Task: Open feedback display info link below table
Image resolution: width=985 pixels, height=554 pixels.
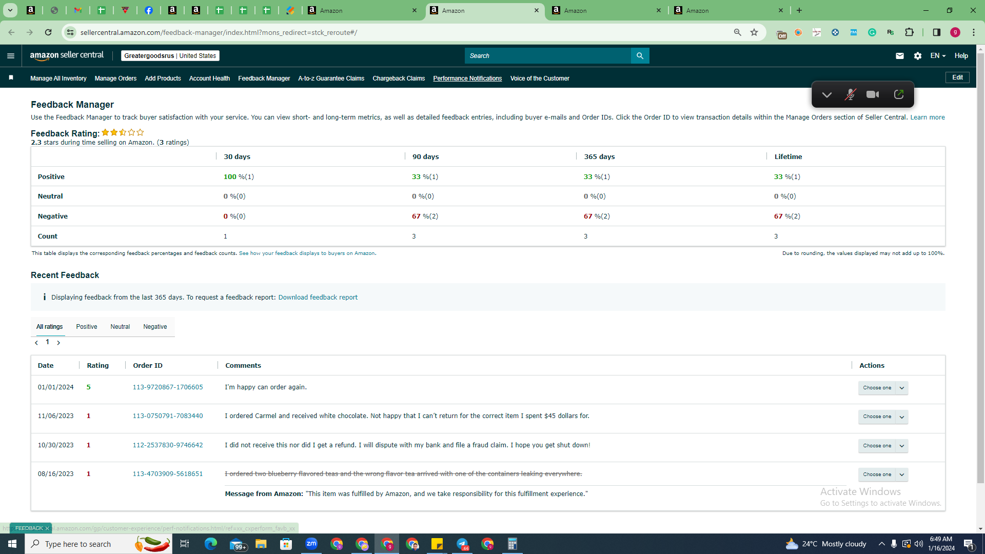Action: (307, 253)
